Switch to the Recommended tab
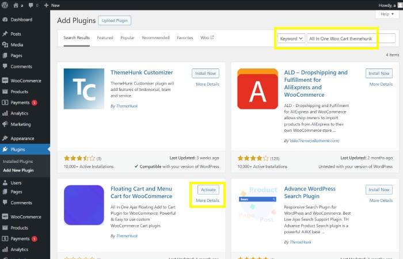 click(155, 38)
